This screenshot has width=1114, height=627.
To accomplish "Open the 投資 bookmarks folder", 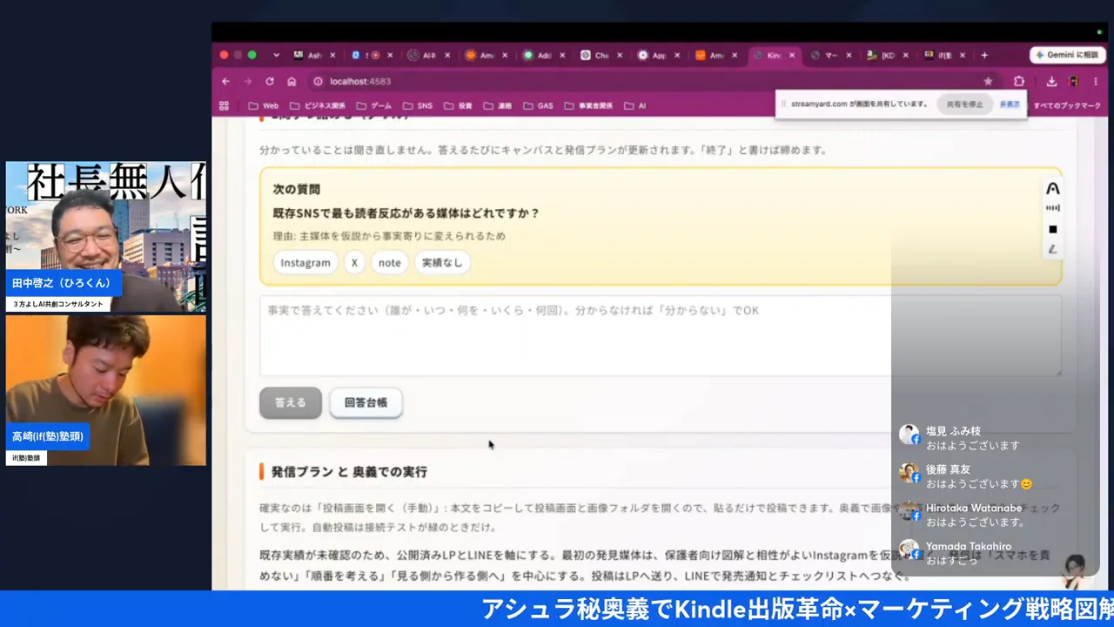I will tap(458, 105).
